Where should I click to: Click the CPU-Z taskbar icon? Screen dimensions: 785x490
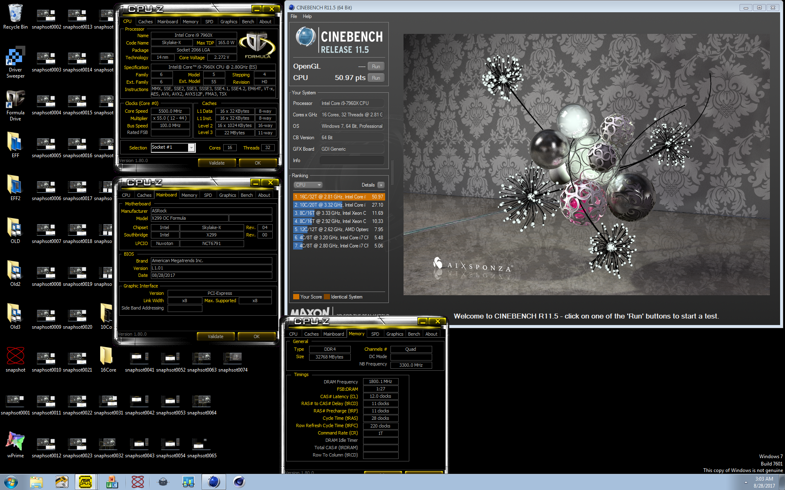click(85, 482)
